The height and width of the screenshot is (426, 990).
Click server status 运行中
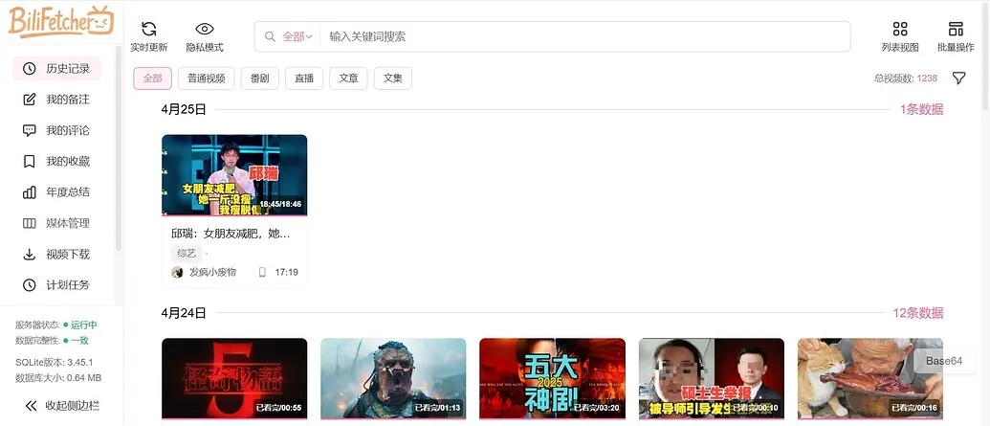pyautogui.click(x=83, y=325)
